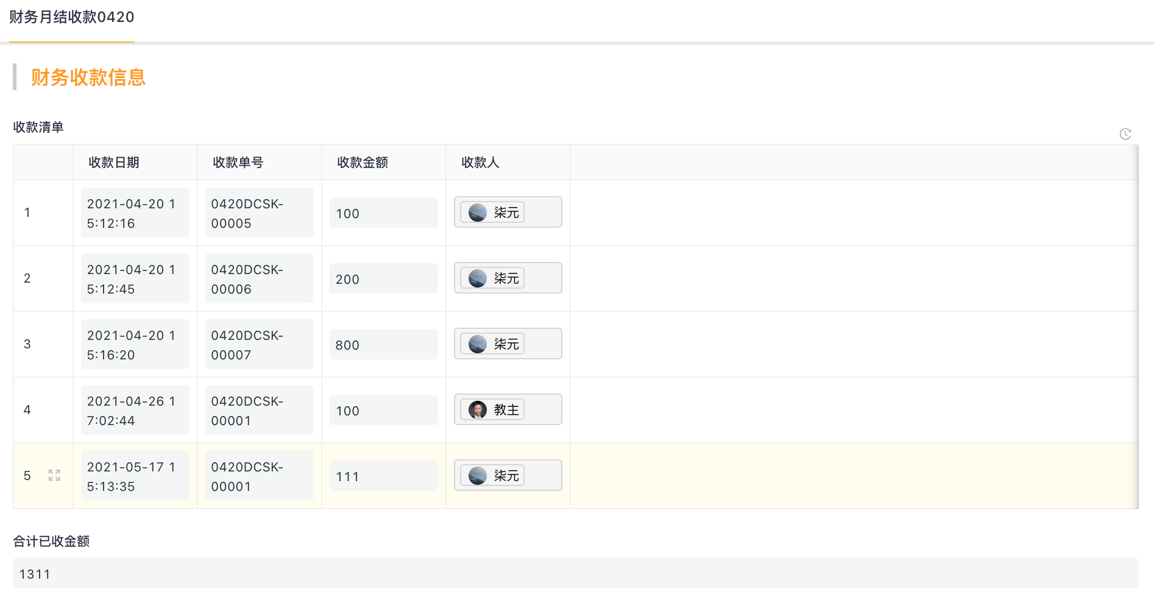Click the 合计已收金额 field showing 1311
Image resolution: width=1154 pixels, height=603 pixels.
[x=576, y=573]
